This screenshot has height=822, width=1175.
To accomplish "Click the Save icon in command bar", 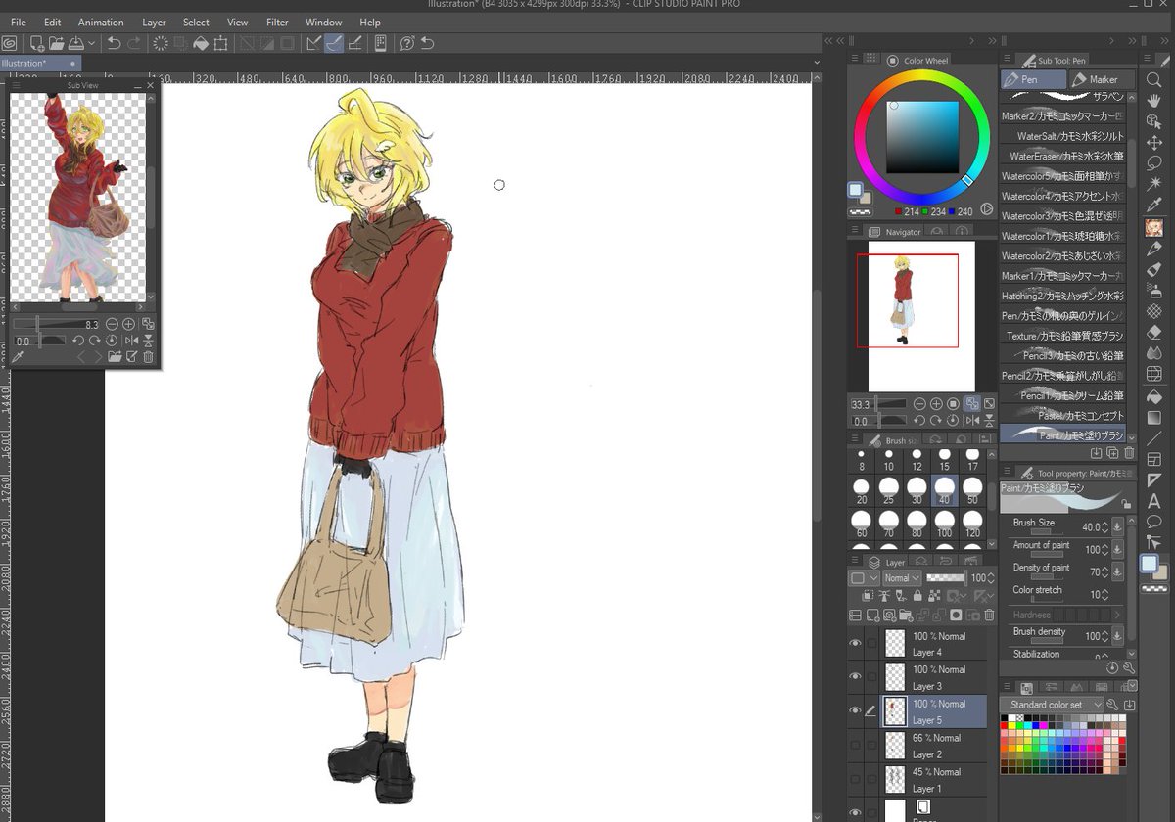I will point(75,43).
